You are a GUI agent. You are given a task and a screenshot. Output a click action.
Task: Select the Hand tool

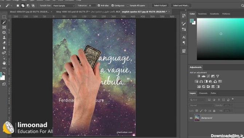coord(4,63)
